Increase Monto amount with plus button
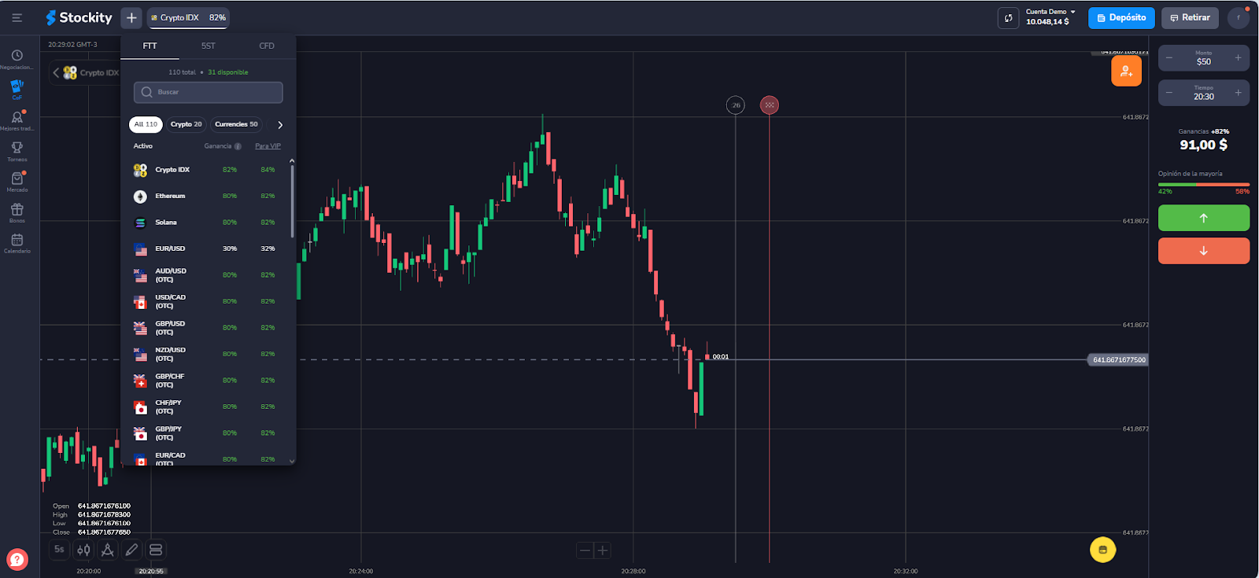This screenshot has width=1259, height=578. click(1238, 58)
